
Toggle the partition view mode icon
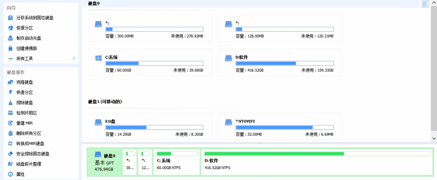pos(425,4)
